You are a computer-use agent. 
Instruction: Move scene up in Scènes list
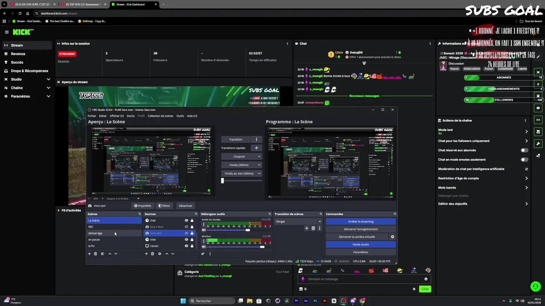[109, 254]
